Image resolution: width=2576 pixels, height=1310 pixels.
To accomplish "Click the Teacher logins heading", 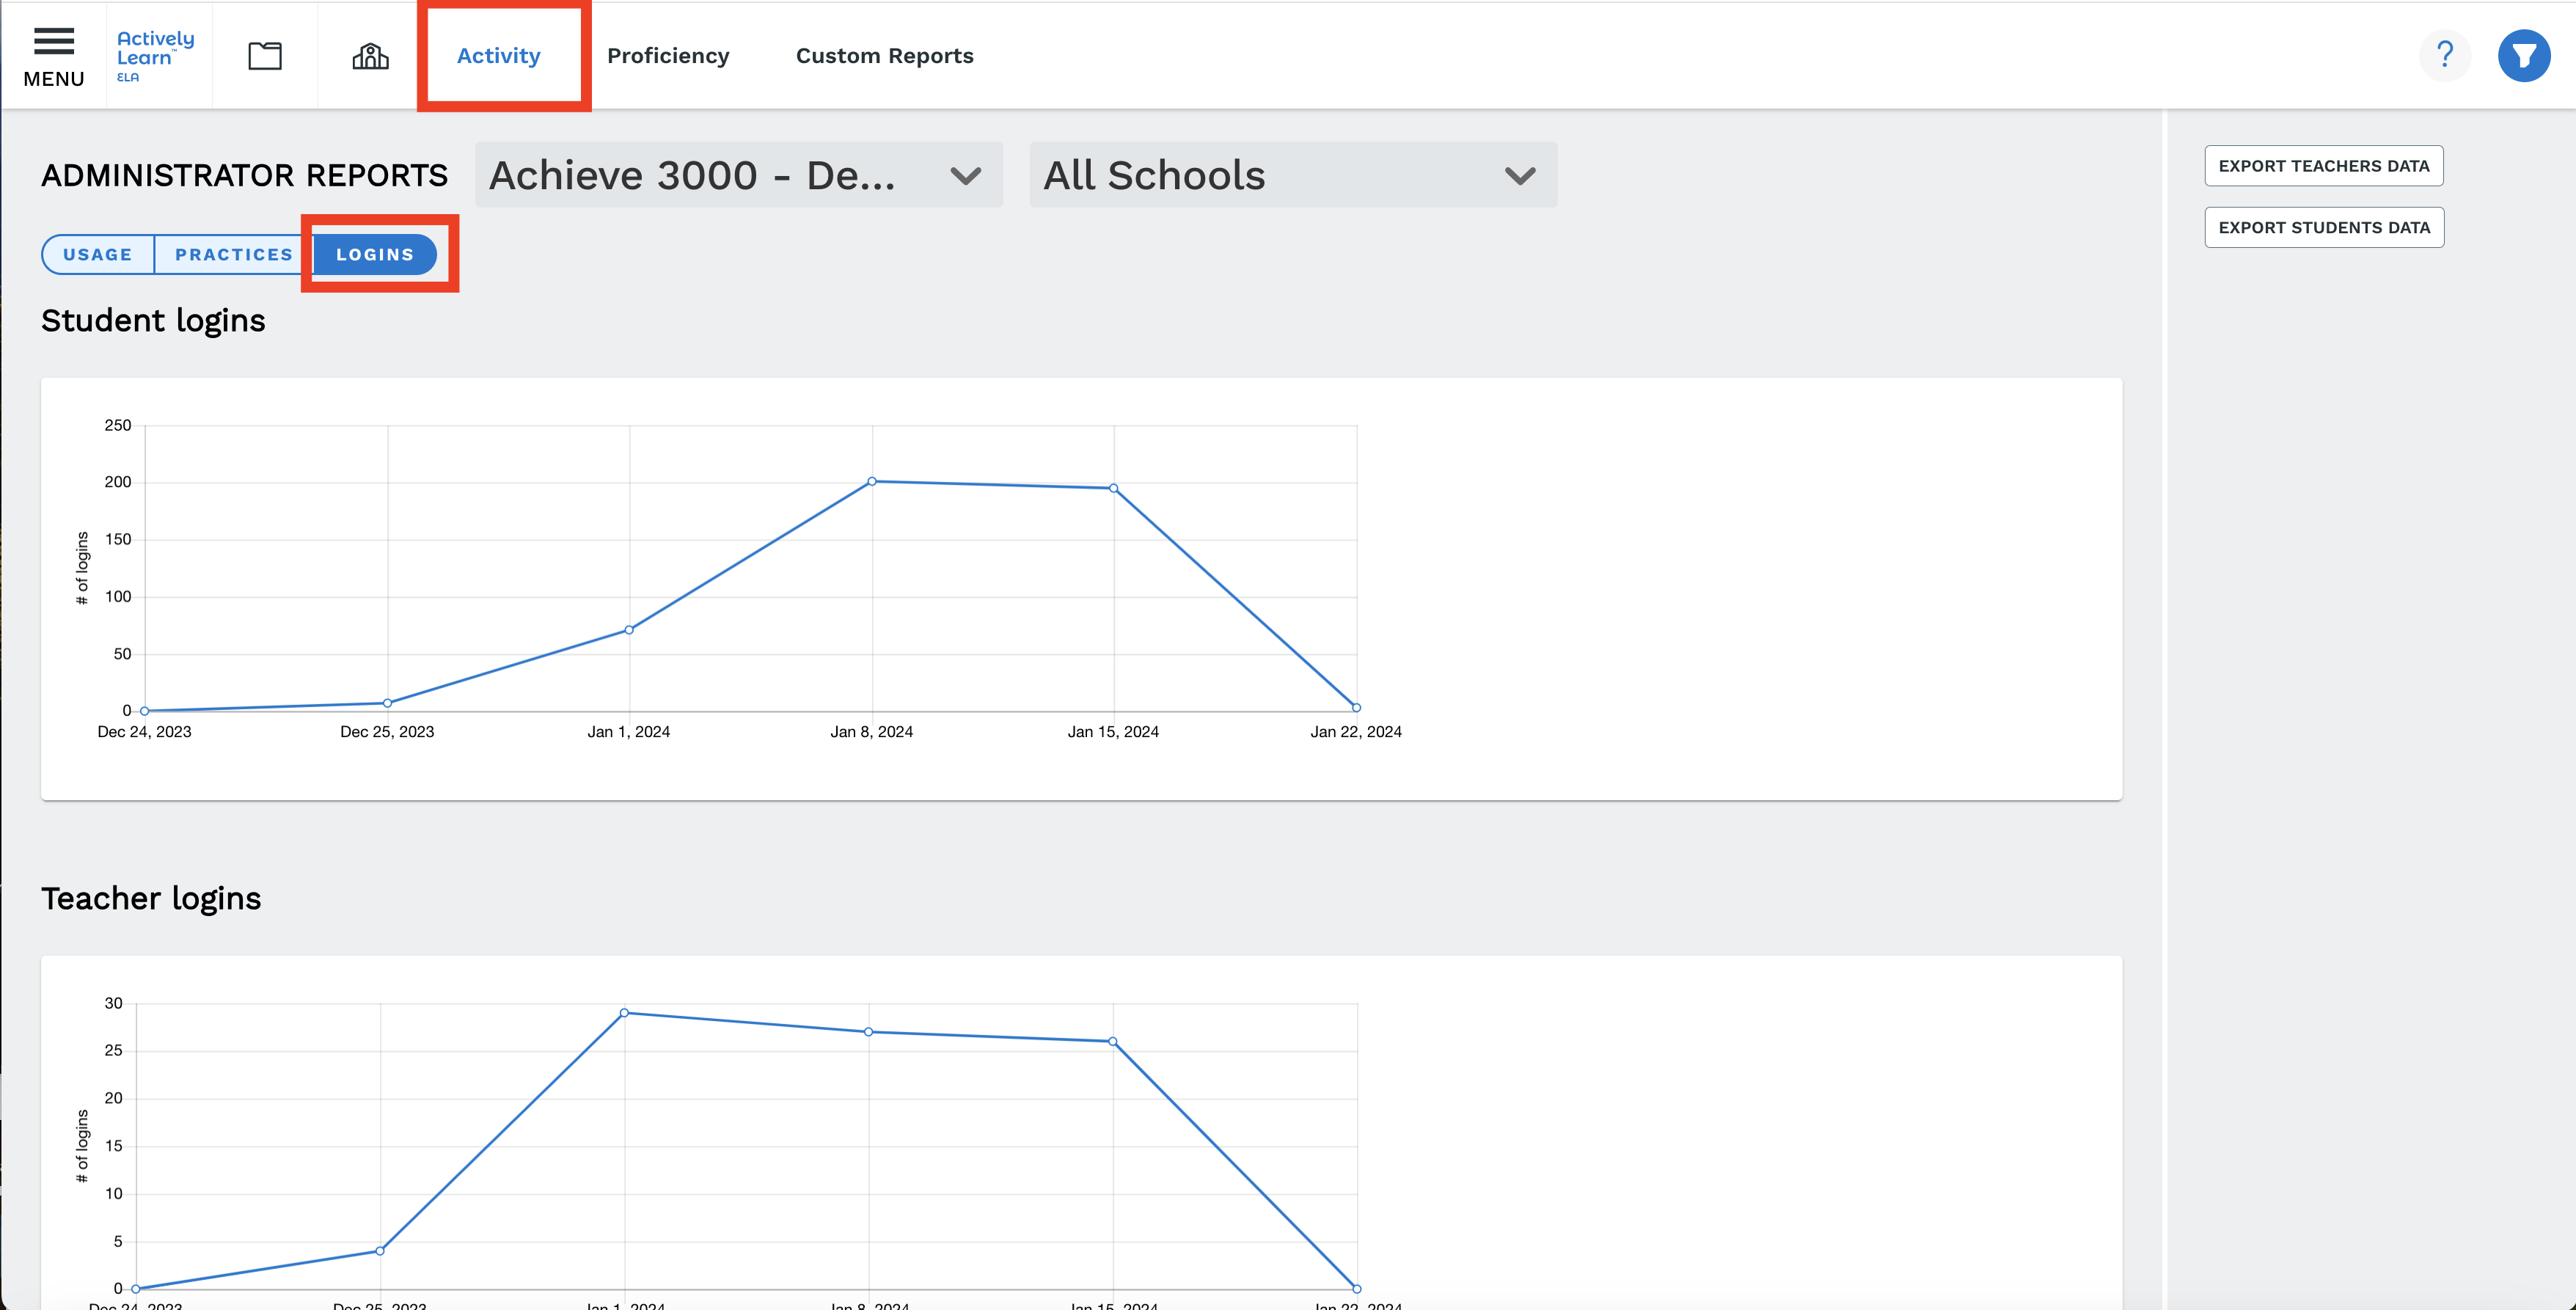I will point(151,898).
